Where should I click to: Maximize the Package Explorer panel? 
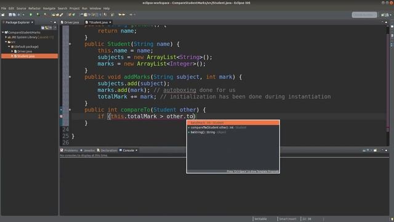point(55,22)
